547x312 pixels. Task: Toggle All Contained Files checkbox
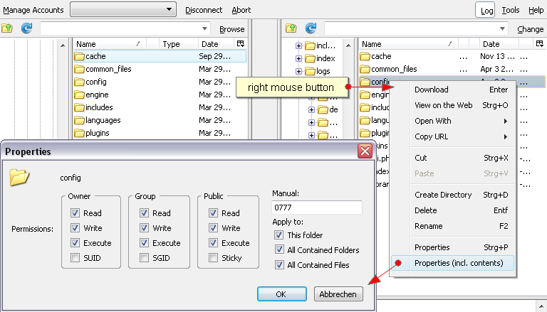[x=278, y=265]
